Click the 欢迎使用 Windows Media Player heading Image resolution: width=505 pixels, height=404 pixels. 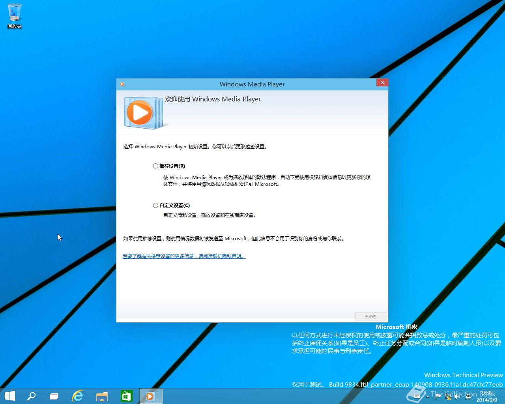(213, 99)
